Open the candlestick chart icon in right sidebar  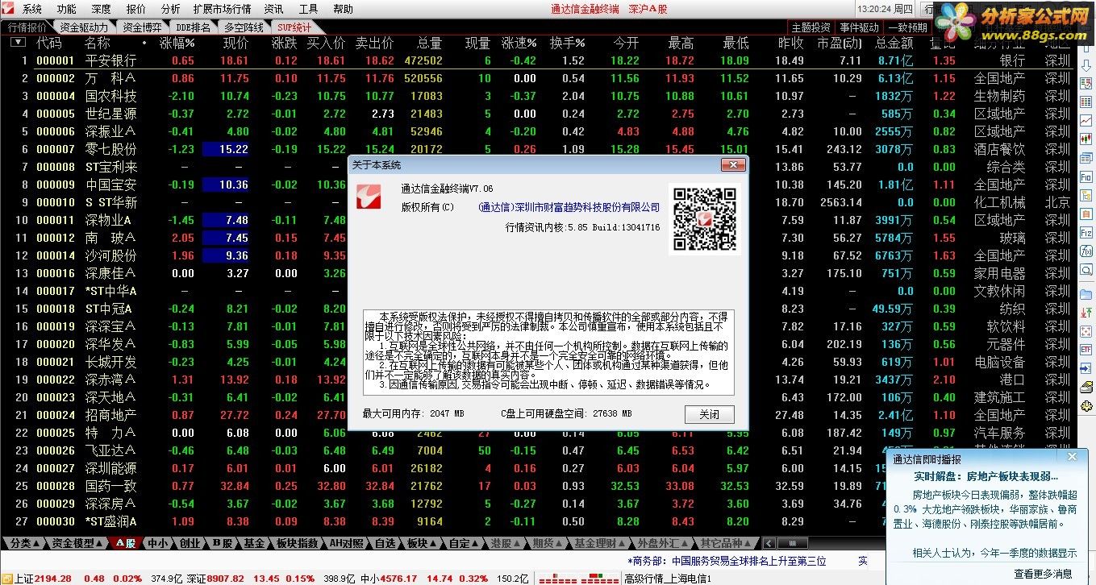pos(1086,139)
